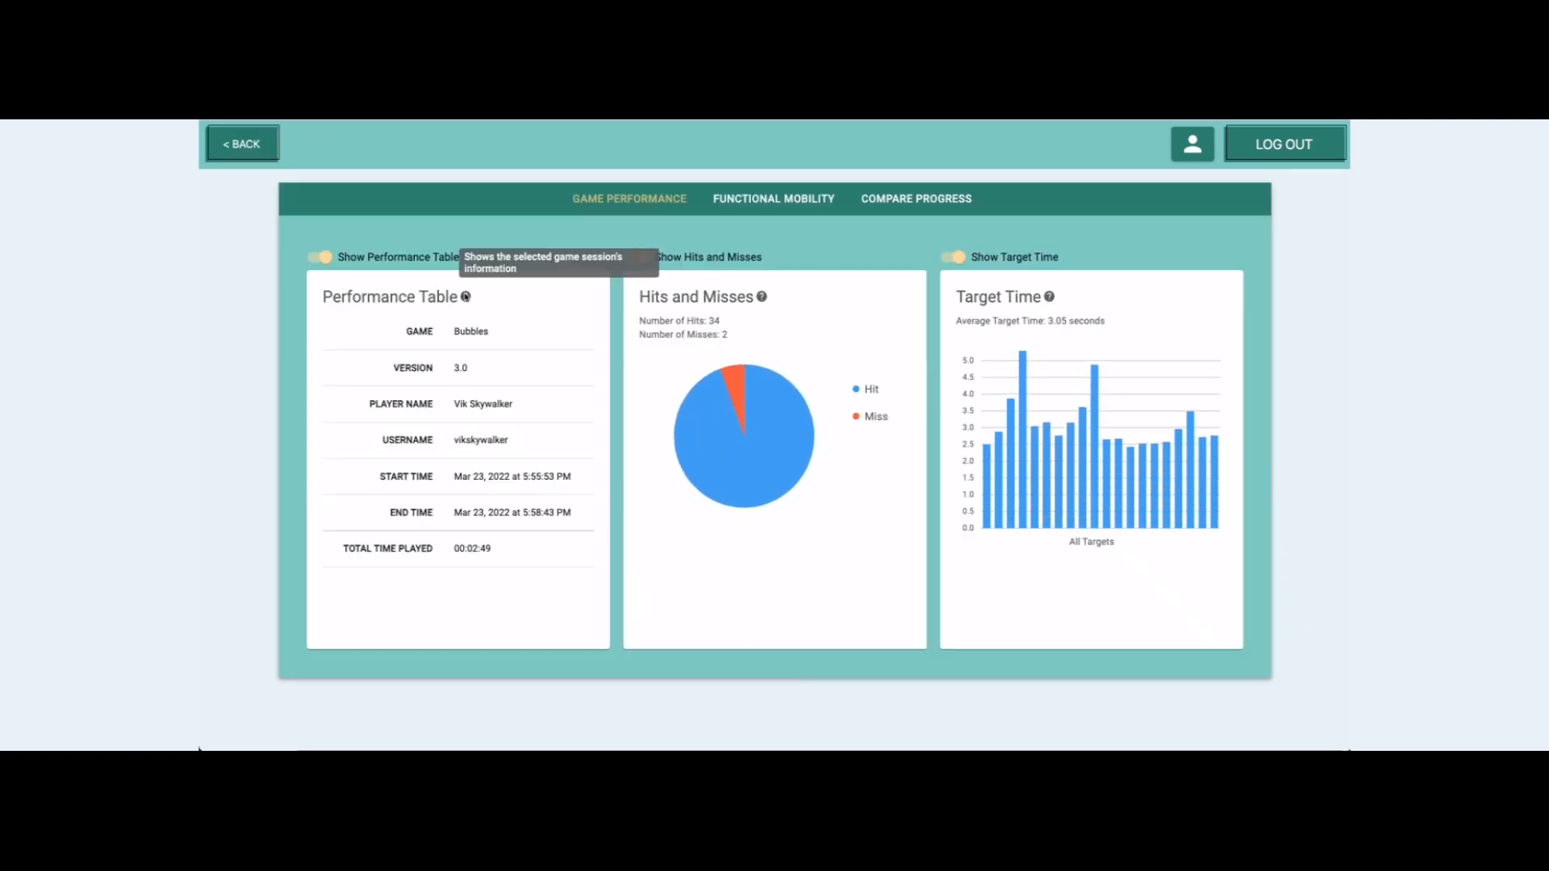Viewport: 1549px width, 871px height.
Task: Dismiss the game session tooltip
Action: click(x=558, y=263)
